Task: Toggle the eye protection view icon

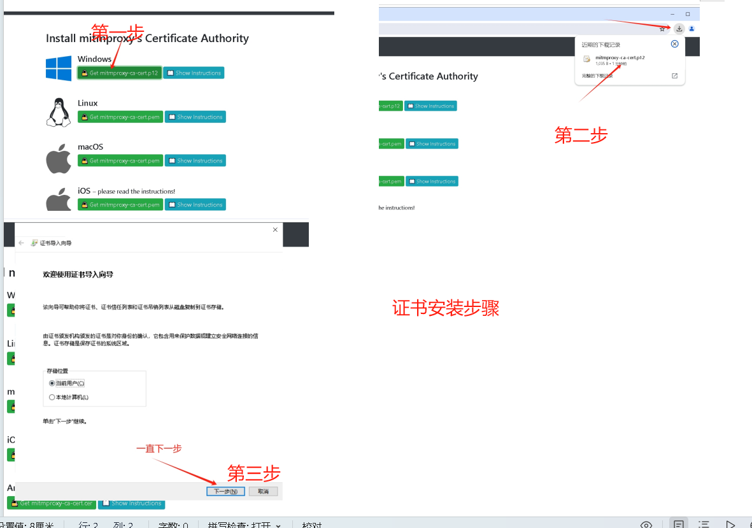Action: tap(646, 524)
